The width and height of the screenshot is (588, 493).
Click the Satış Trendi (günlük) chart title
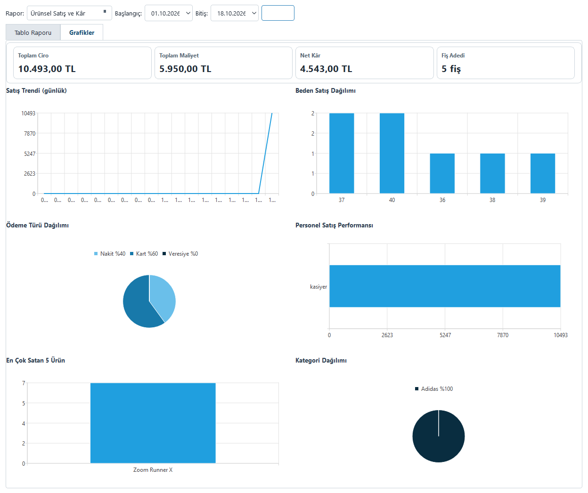coord(36,90)
